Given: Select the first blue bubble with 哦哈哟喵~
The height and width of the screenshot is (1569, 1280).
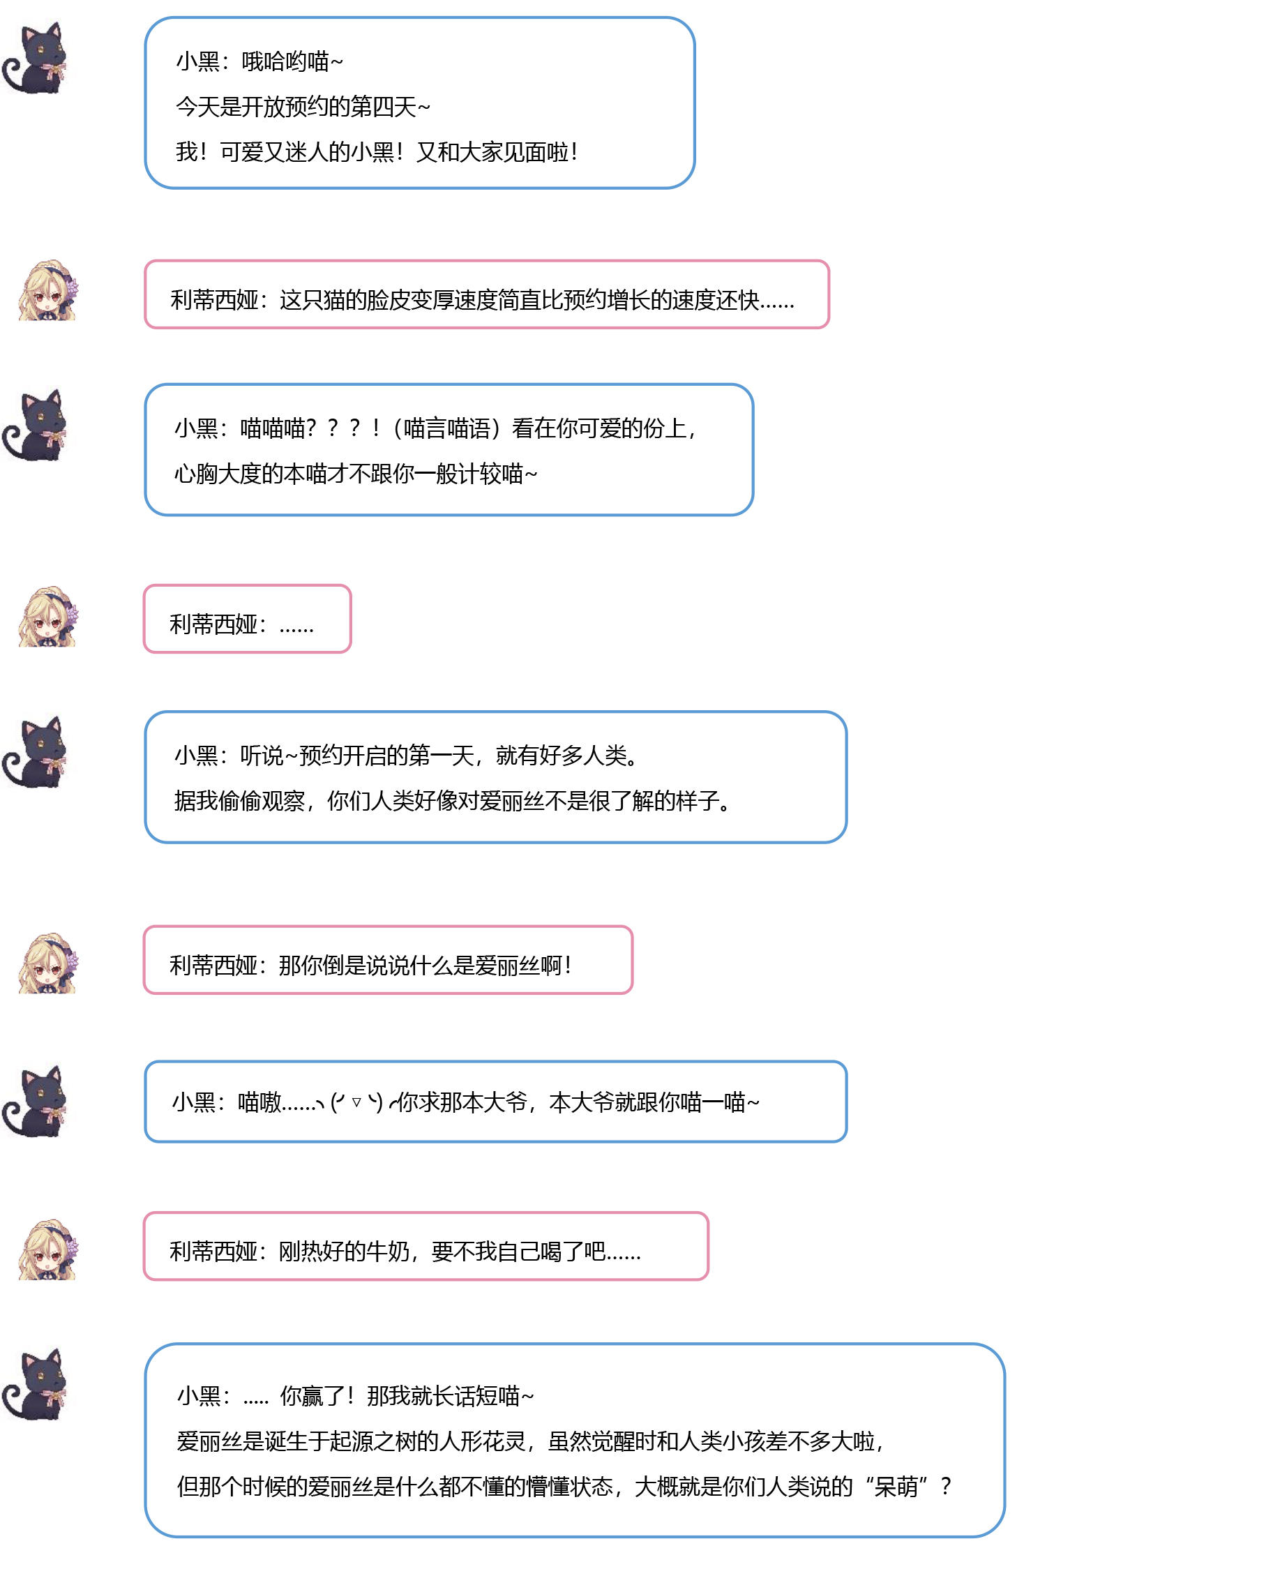Looking at the screenshot, I should (x=419, y=103).
